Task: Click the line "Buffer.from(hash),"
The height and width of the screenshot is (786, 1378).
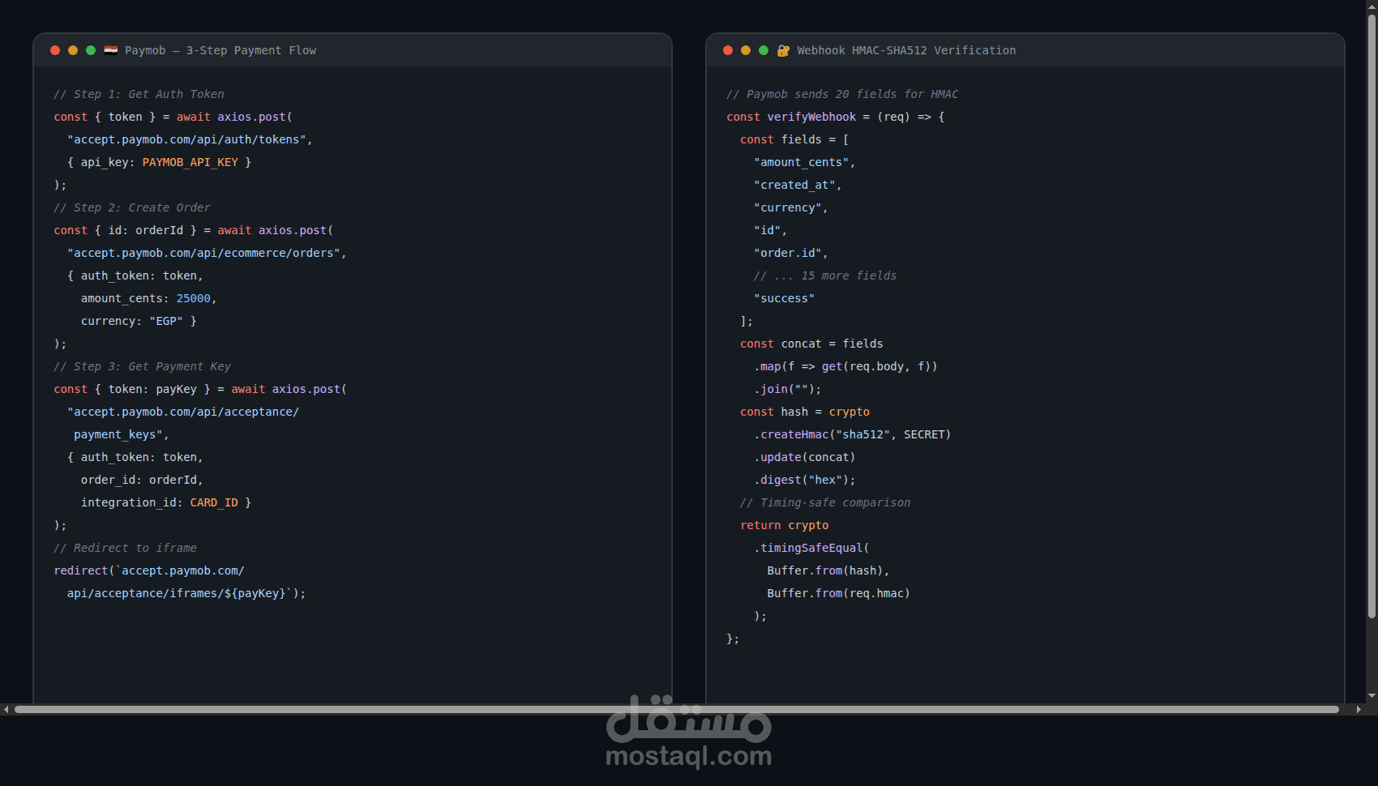Action: [x=828, y=570]
